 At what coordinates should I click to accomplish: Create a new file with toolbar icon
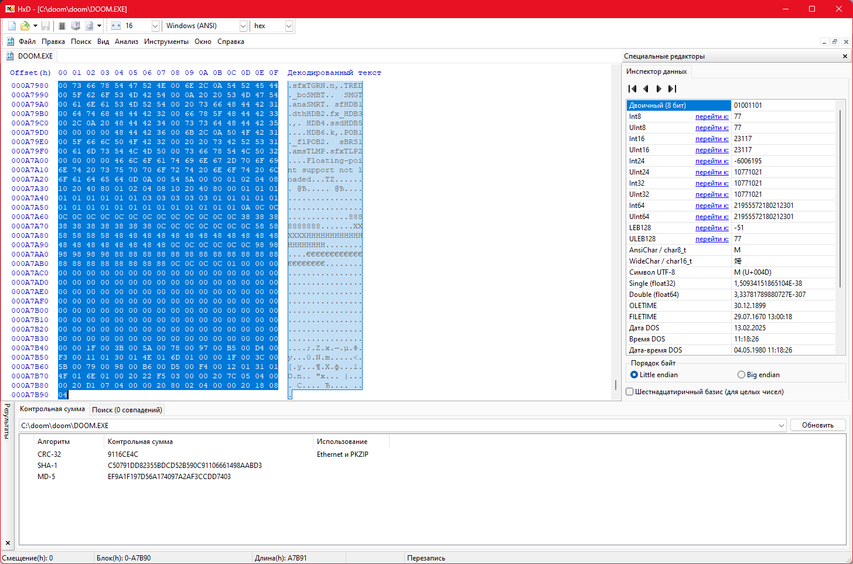pyautogui.click(x=12, y=26)
